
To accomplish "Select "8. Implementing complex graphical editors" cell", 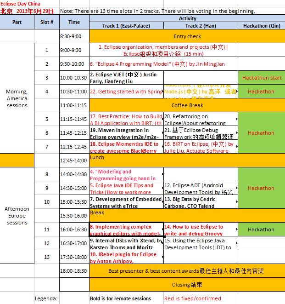I will 126,229.
